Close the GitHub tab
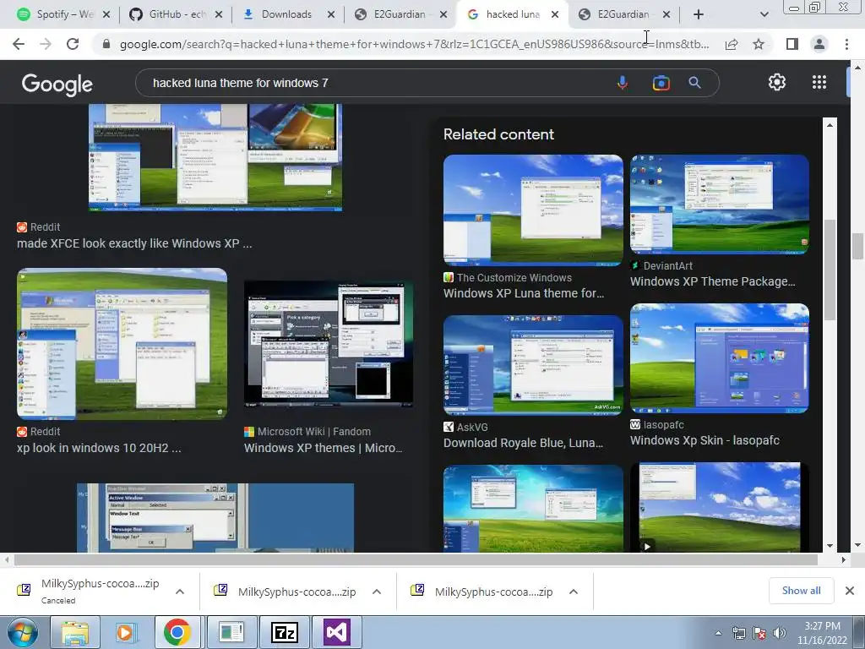The height and width of the screenshot is (649, 865). [x=219, y=15]
